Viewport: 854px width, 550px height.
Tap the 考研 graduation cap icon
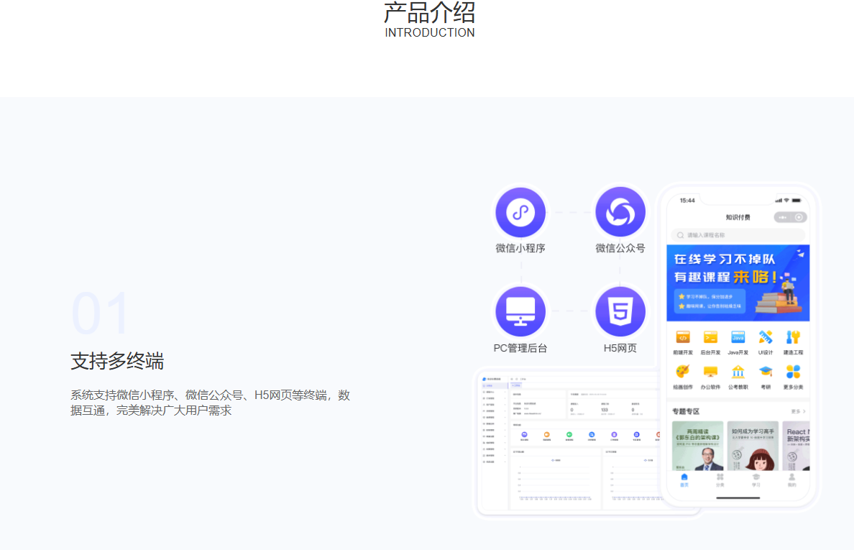pyautogui.click(x=766, y=372)
